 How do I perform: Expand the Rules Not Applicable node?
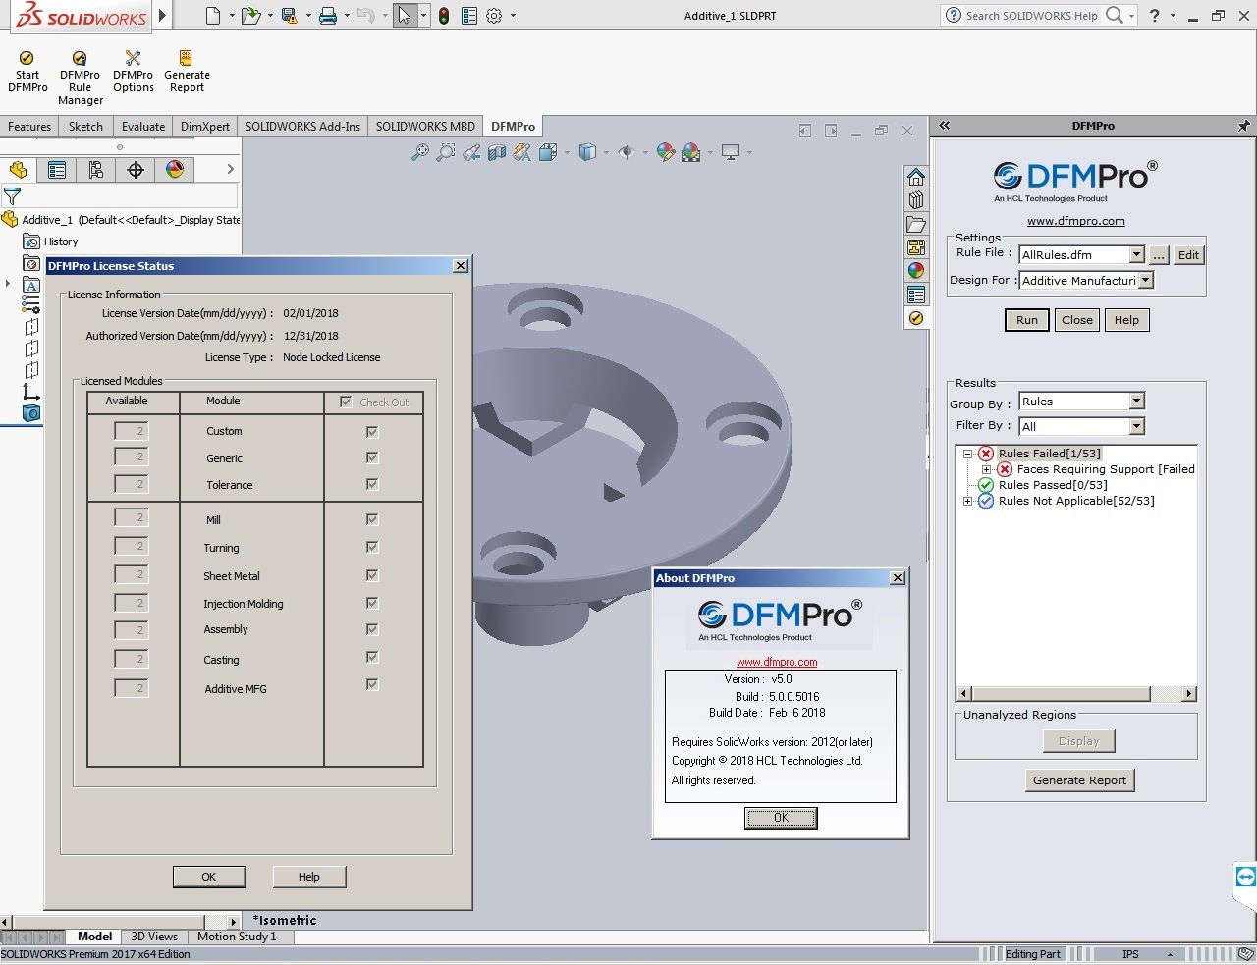point(967,501)
